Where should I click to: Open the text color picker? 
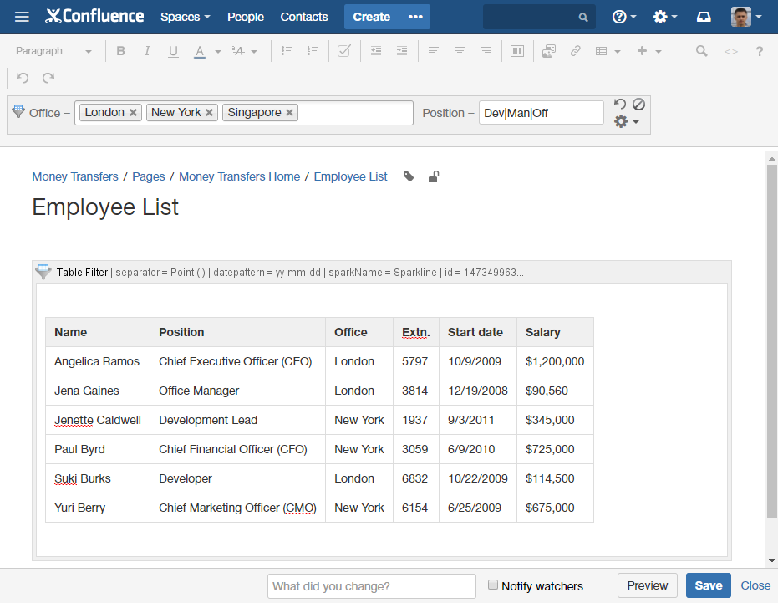pos(217,51)
